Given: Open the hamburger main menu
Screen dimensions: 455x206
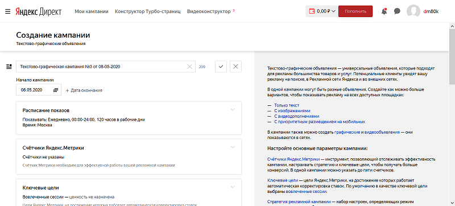Looking at the screenshot, I should [8, 11].
